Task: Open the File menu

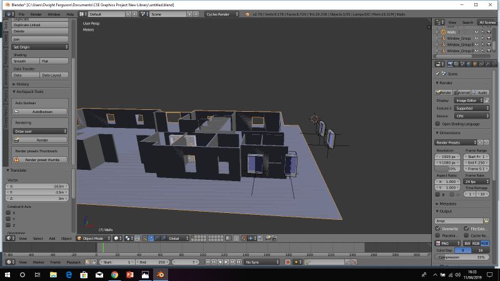Action: click(x=21, y=14)
